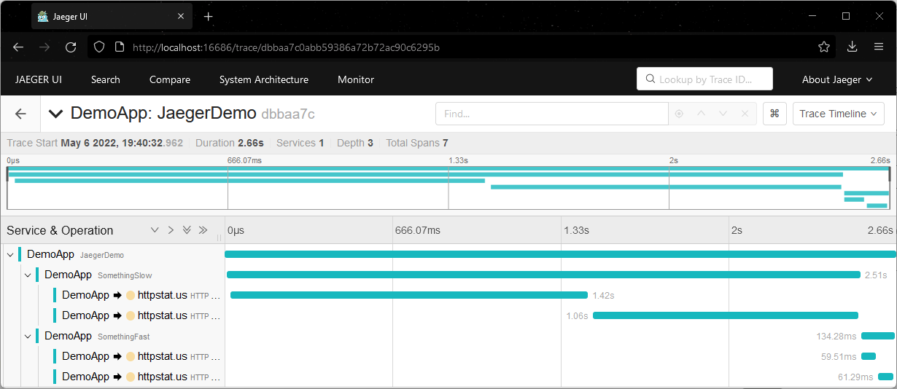
Task: Open browser downloads panel
Action: pyautogui.click(x=852, y=47)
